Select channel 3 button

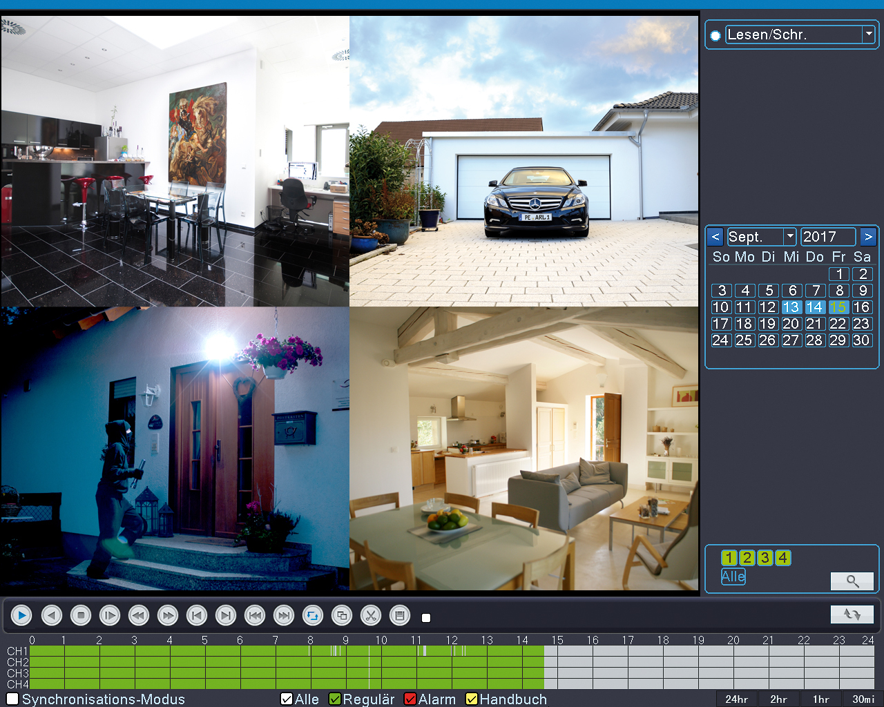tap(765, 558)
